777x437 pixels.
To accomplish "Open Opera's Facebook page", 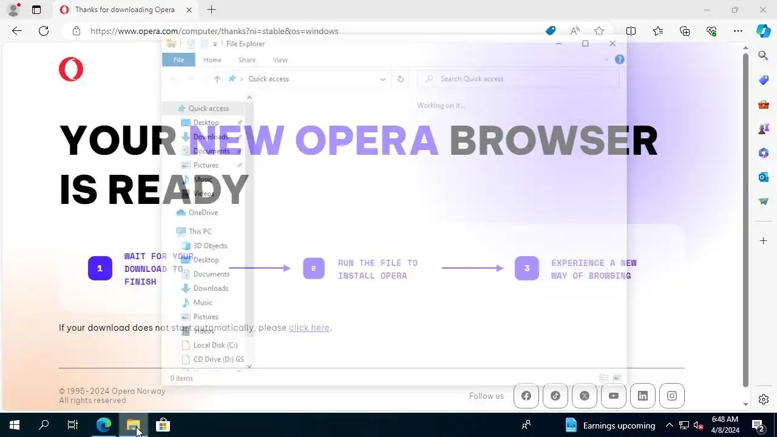I will coord(526,396).
